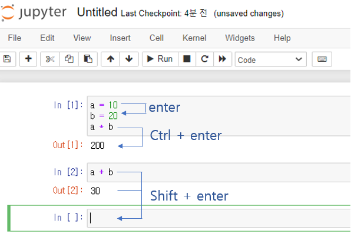
Task: Open the command palette keyboard icon
Action: click(x=322, y=59)
